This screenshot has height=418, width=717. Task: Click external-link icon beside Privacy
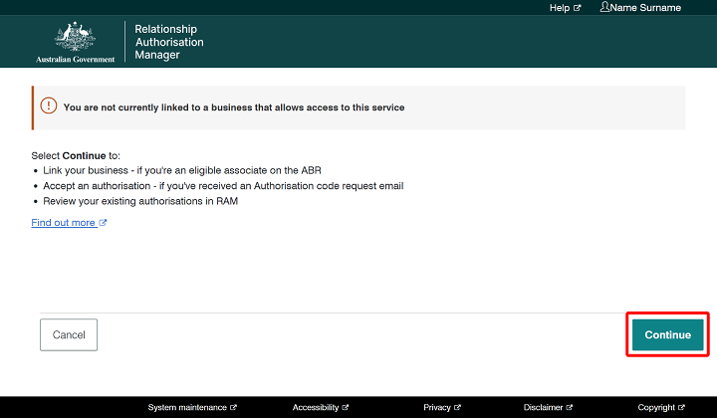pos(458,408)
